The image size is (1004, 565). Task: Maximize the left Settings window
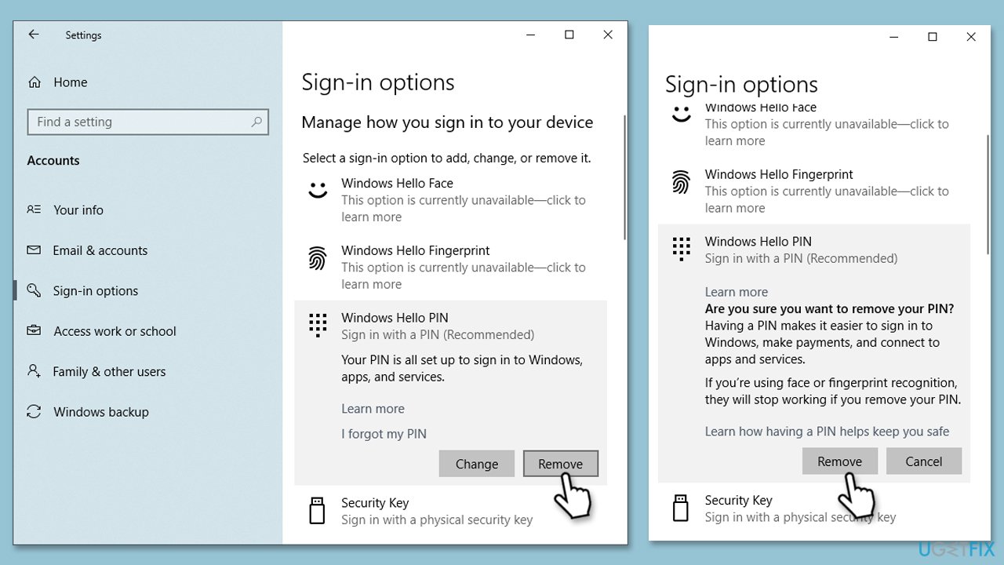point(569,35)
